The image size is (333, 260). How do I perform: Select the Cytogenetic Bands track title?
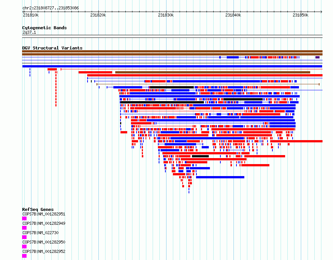coord(45,28)
